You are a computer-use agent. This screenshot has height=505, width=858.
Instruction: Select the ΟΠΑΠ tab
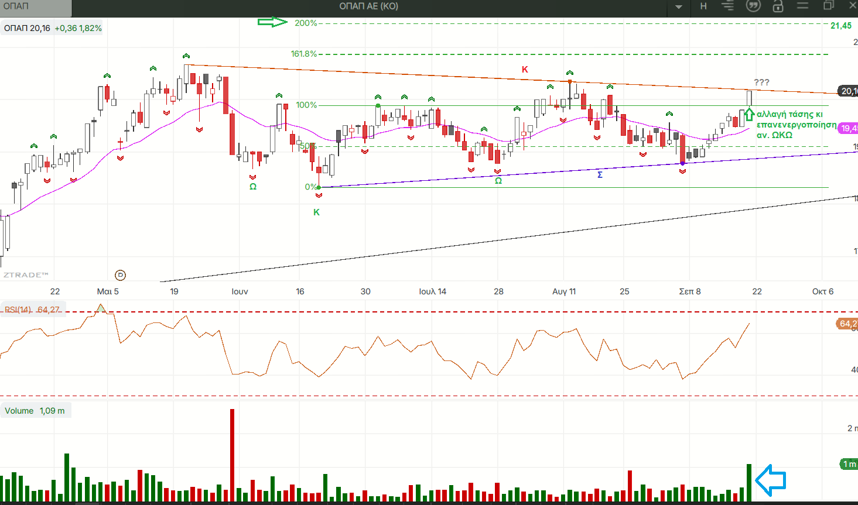coord(35,7)
